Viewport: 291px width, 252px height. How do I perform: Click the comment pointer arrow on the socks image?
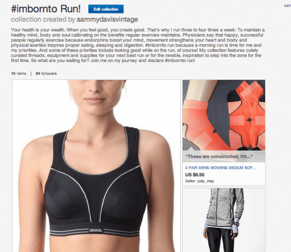[191, 149]
